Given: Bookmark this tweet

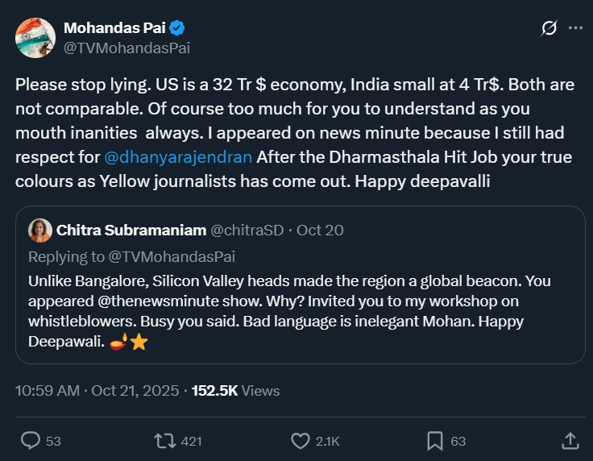Looking at the screenshot, I should click(435, 440).
